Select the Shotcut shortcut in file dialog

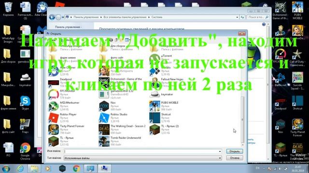[x=160, y=118]
